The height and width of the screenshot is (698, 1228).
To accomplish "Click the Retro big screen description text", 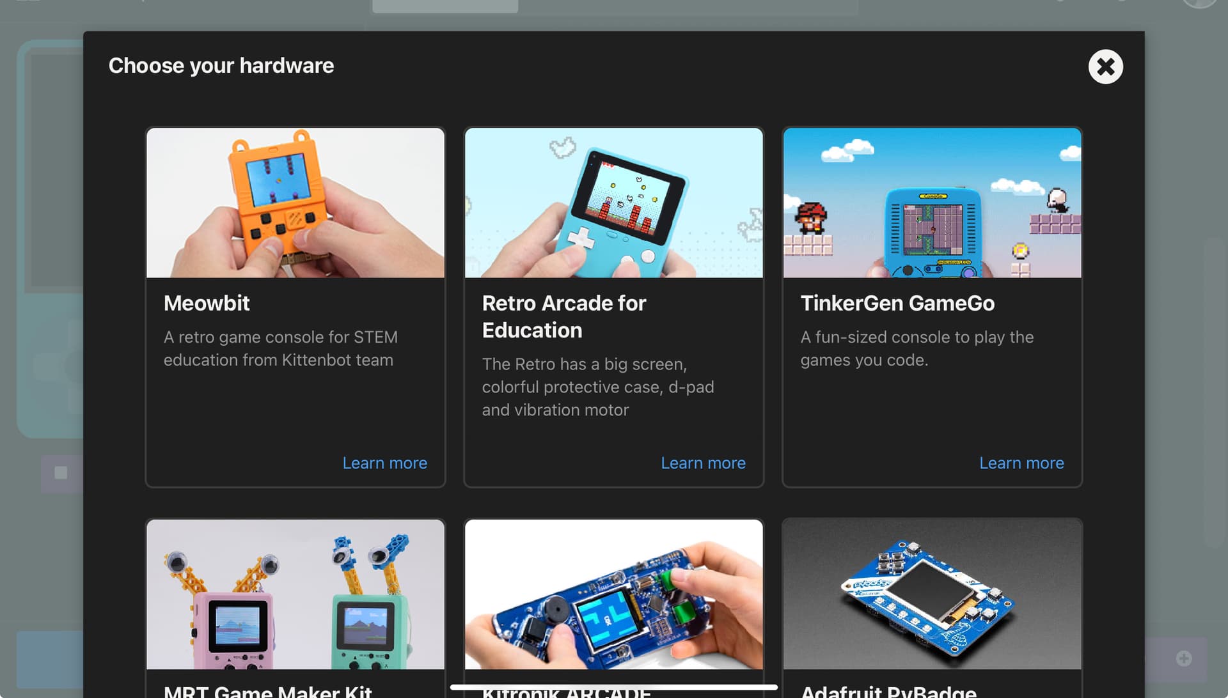I will [598, 387].
